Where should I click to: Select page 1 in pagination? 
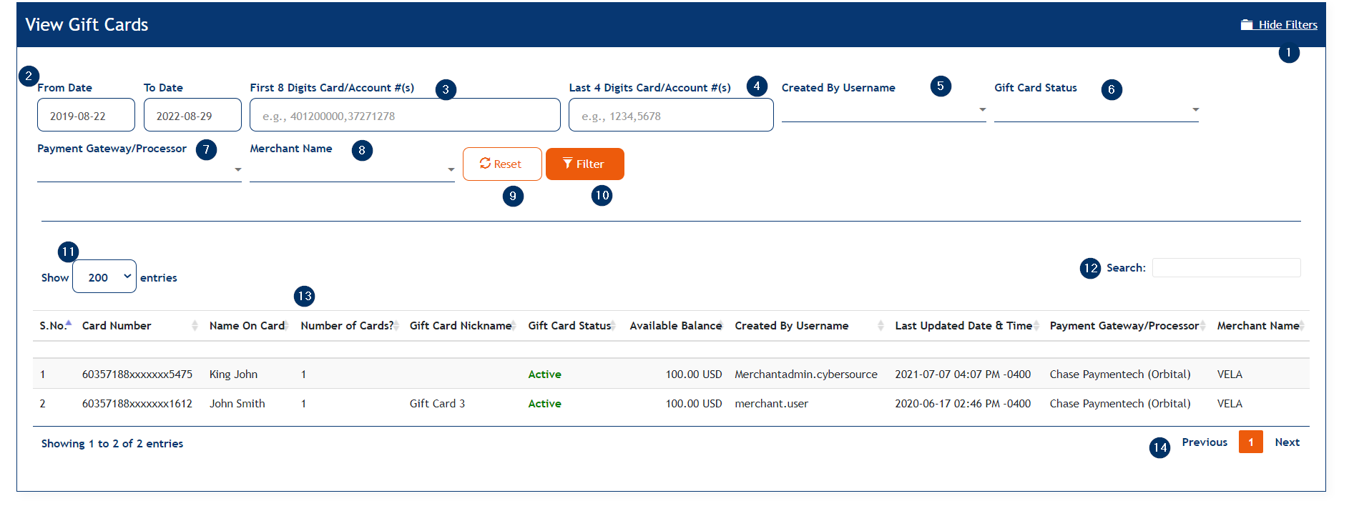(1250, 442)
